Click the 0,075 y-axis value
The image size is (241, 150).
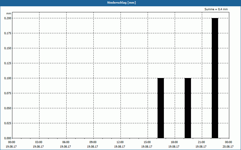tap(8, 93)
